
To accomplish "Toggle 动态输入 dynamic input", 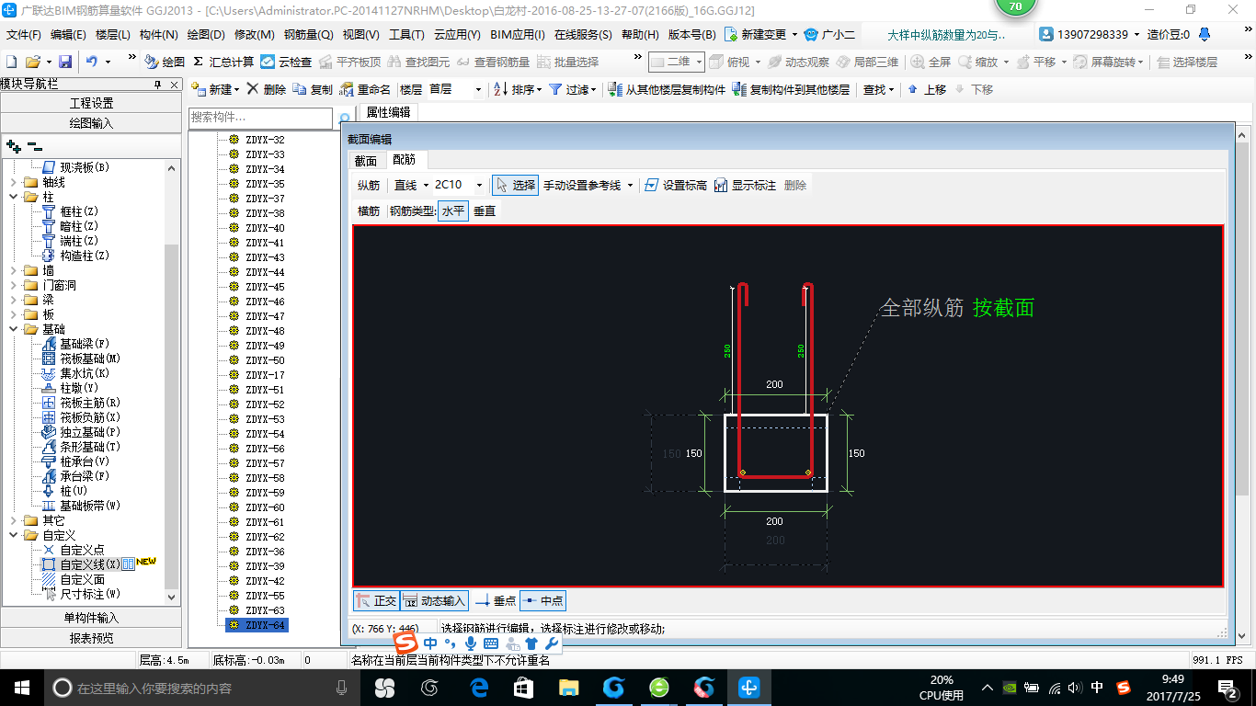I will (435, 600).
